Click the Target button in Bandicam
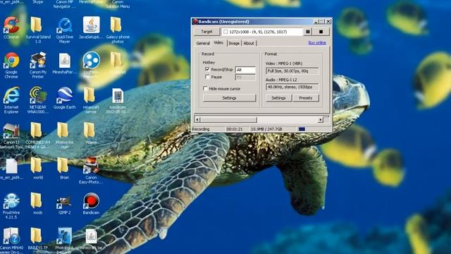Screen dimensions: 451x254 tap(206, 32)
